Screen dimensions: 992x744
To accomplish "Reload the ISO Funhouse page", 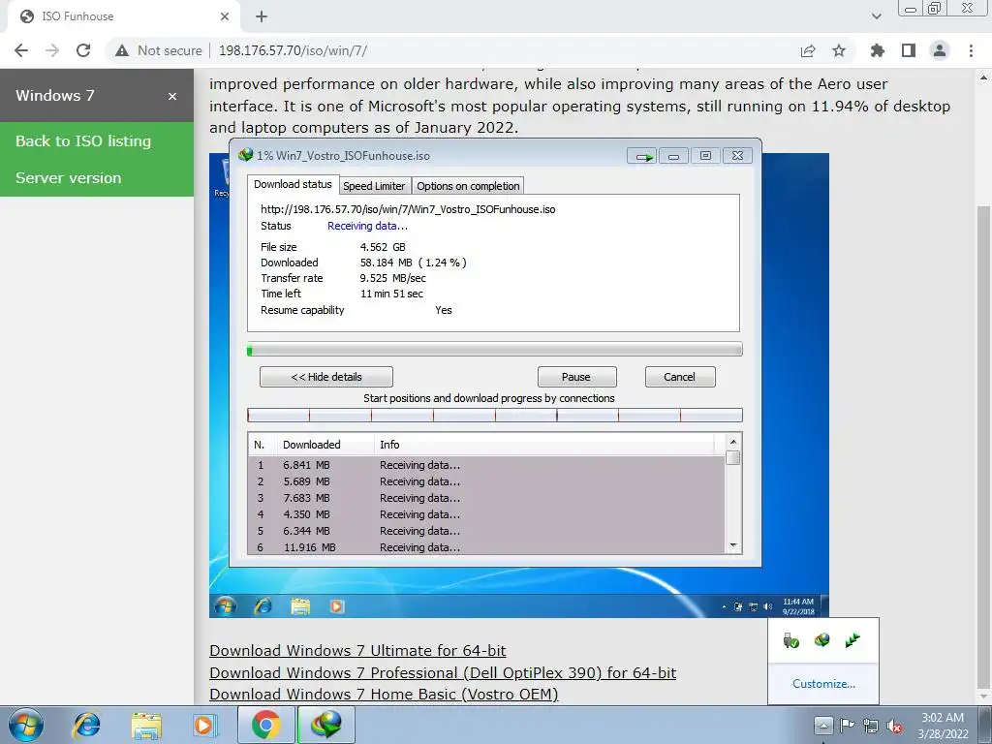I will [x=83, y=50].
